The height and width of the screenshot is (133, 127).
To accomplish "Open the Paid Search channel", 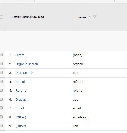I will (x=24, y=73).
